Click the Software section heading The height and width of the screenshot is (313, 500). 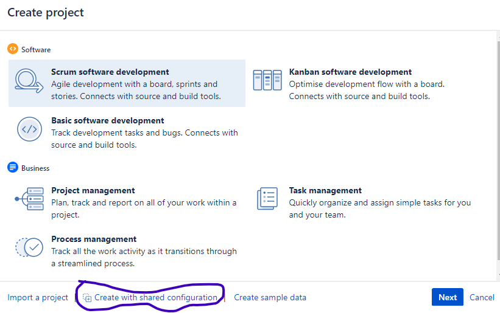tap(36, 50)
